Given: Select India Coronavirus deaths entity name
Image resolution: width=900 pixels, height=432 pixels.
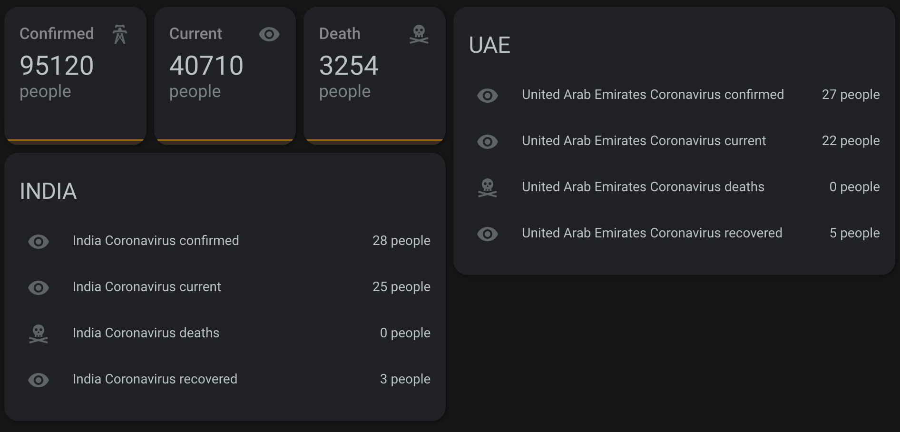Looking at the screenshot, I should tap(146, 333).
